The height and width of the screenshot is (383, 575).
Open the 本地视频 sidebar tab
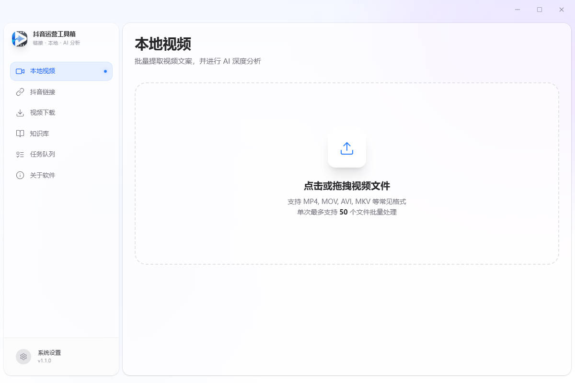coord(61,71)
